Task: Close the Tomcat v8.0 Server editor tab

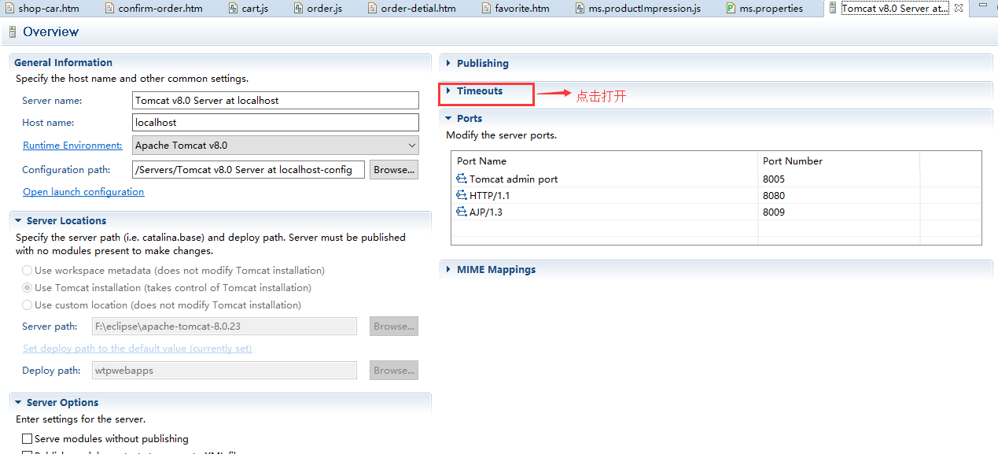Action: coord(958,8)
